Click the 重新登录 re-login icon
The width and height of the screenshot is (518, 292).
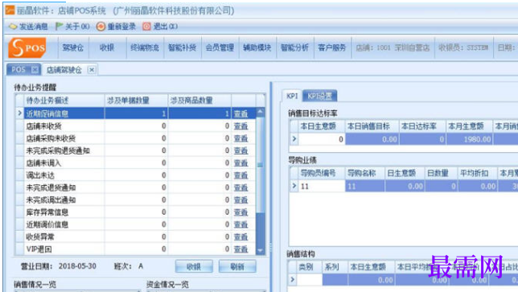tap(101, 27)
